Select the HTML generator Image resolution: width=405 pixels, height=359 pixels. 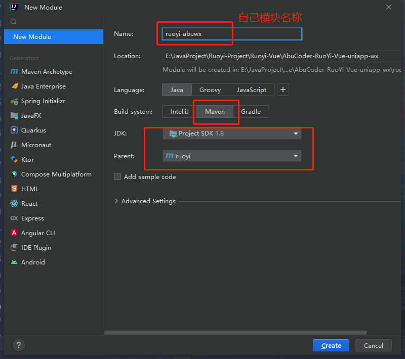[x=54, y=189]
